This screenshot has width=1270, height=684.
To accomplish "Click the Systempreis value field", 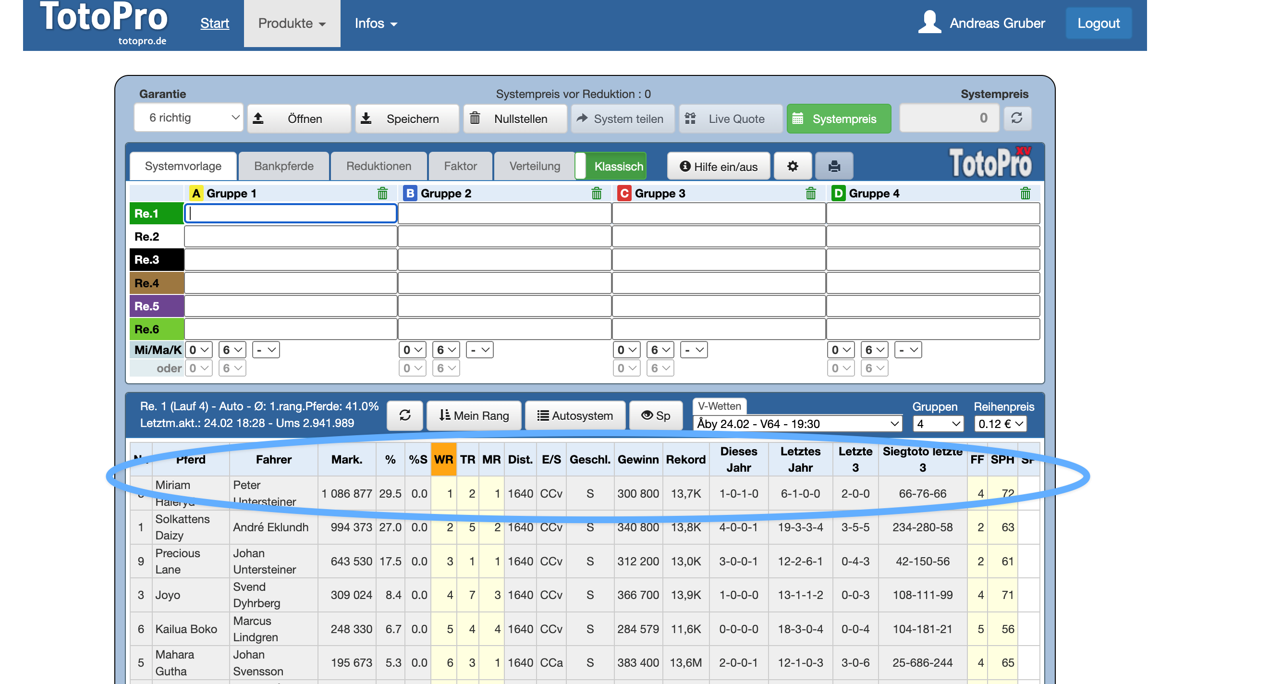I will coord(949,118).
